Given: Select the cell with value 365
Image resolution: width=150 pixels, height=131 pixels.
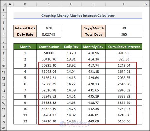Looking at the screenshot, I should [x=124, y=34].
